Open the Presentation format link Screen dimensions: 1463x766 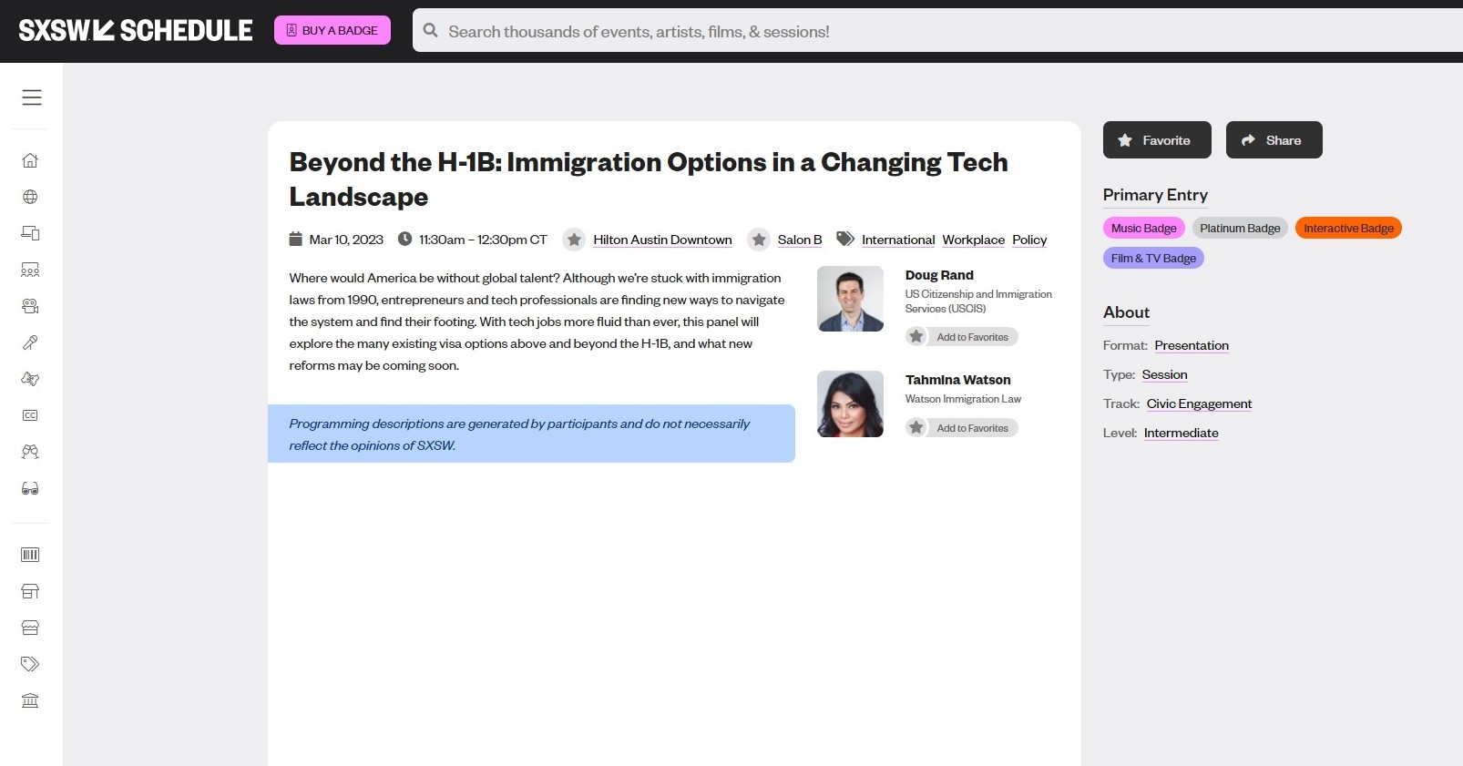click(1192, 345)
